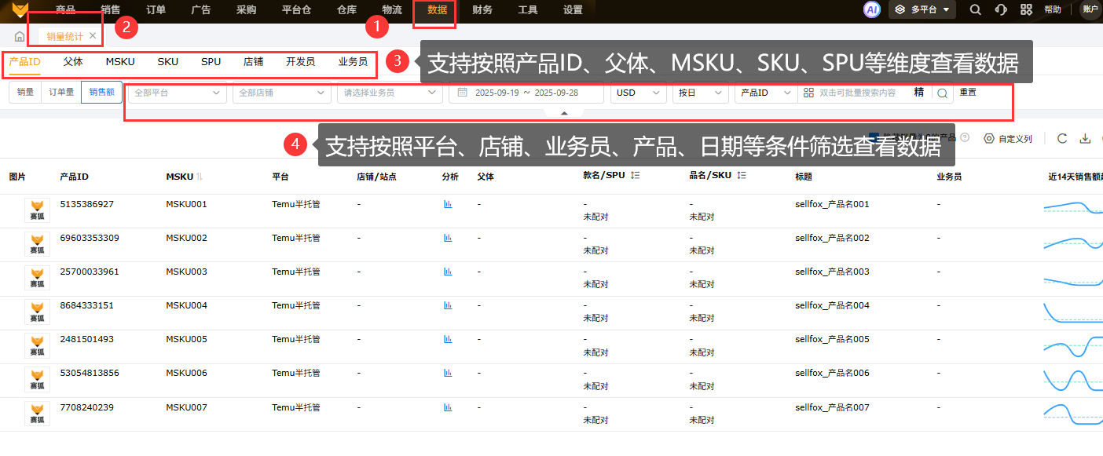Switch to the 开发员 dimension tab
This screenshot has width=1103, height=456.
point(300,61)
